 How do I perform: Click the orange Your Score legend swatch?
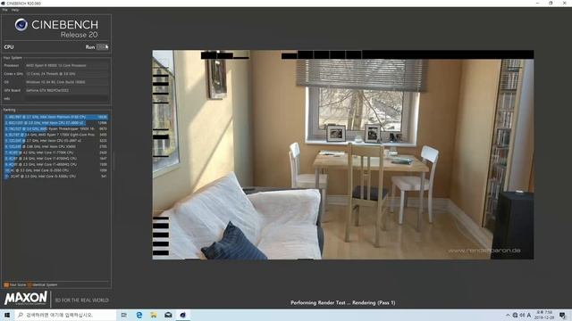6,285
